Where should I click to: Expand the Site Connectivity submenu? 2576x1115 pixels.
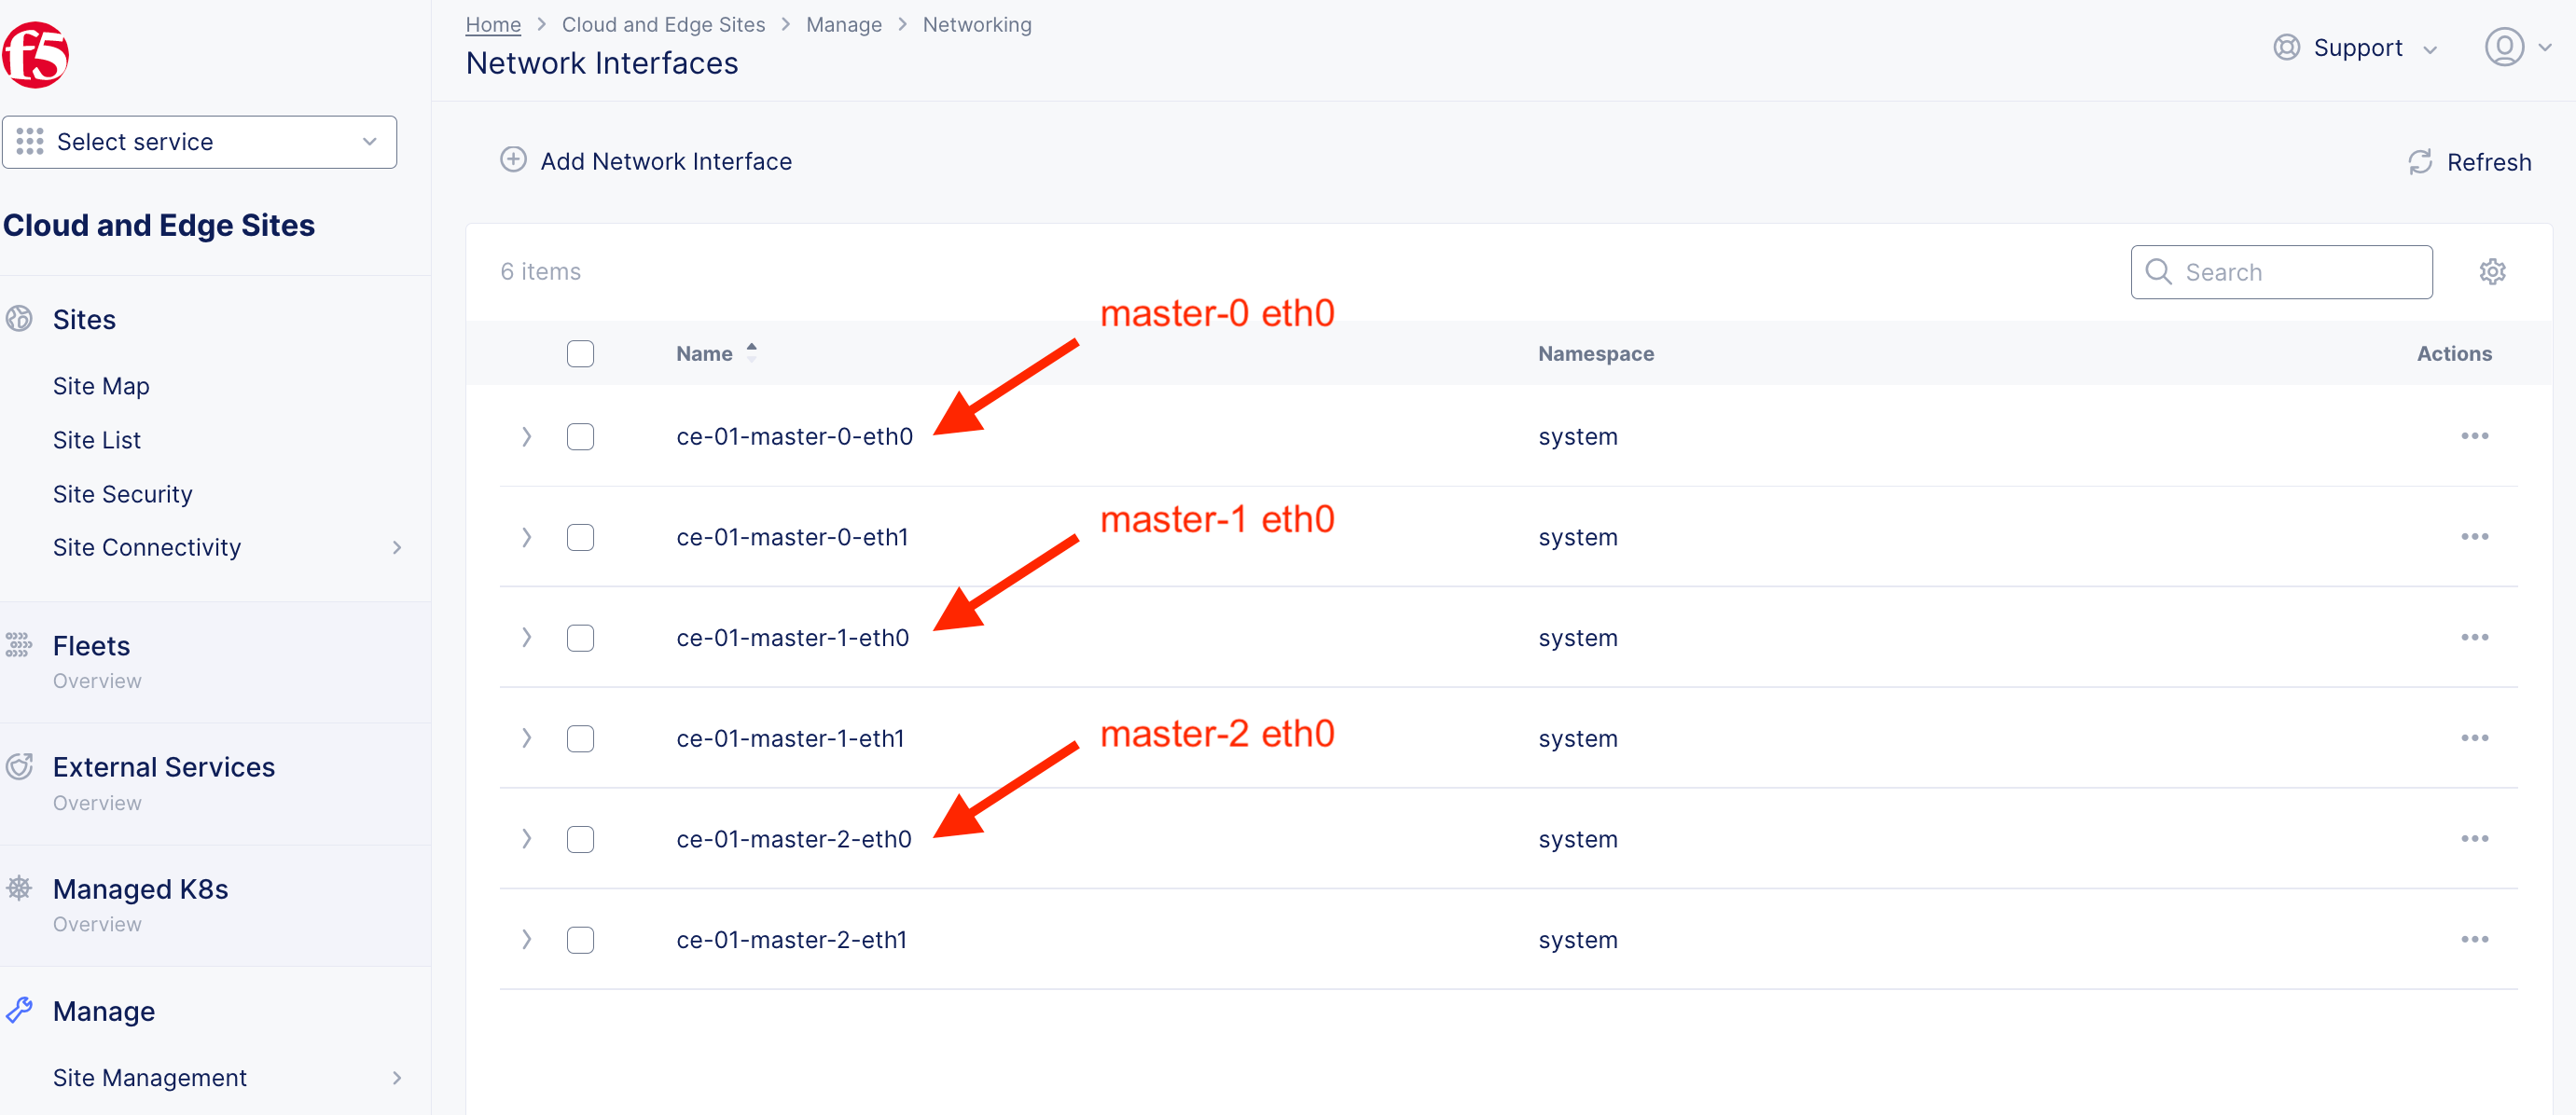coord(397,547)
